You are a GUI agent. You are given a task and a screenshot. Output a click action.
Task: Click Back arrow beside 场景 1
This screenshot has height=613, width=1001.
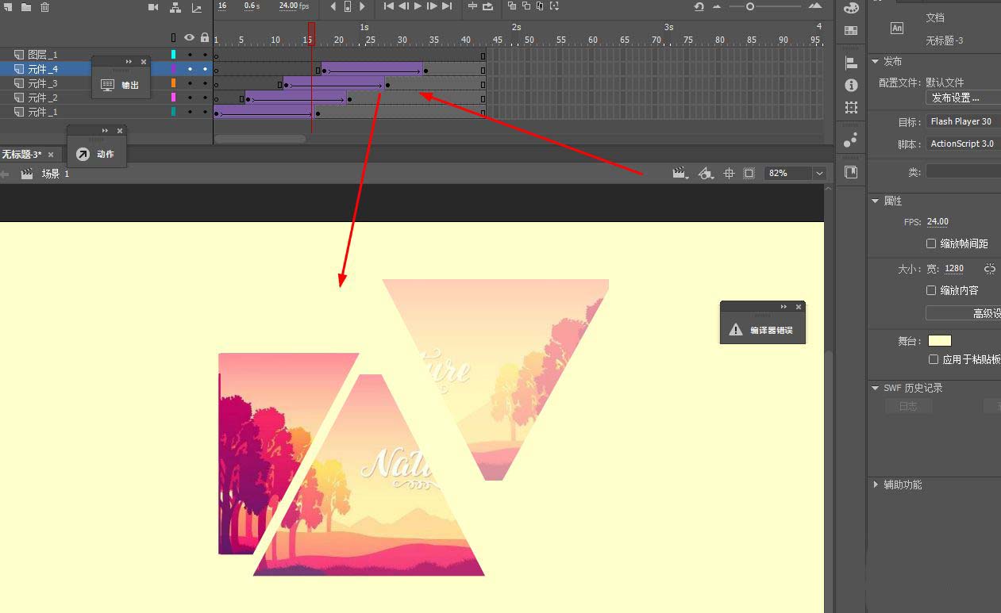pyautogui.click(x=6, y=174)
